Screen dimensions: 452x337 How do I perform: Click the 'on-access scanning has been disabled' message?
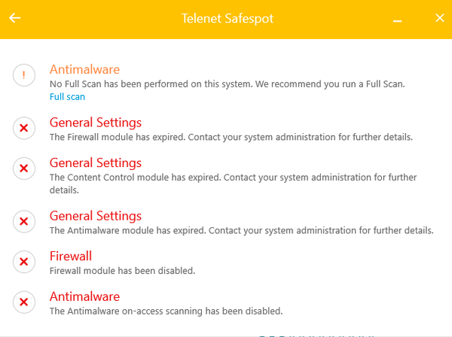coord(166,311)
